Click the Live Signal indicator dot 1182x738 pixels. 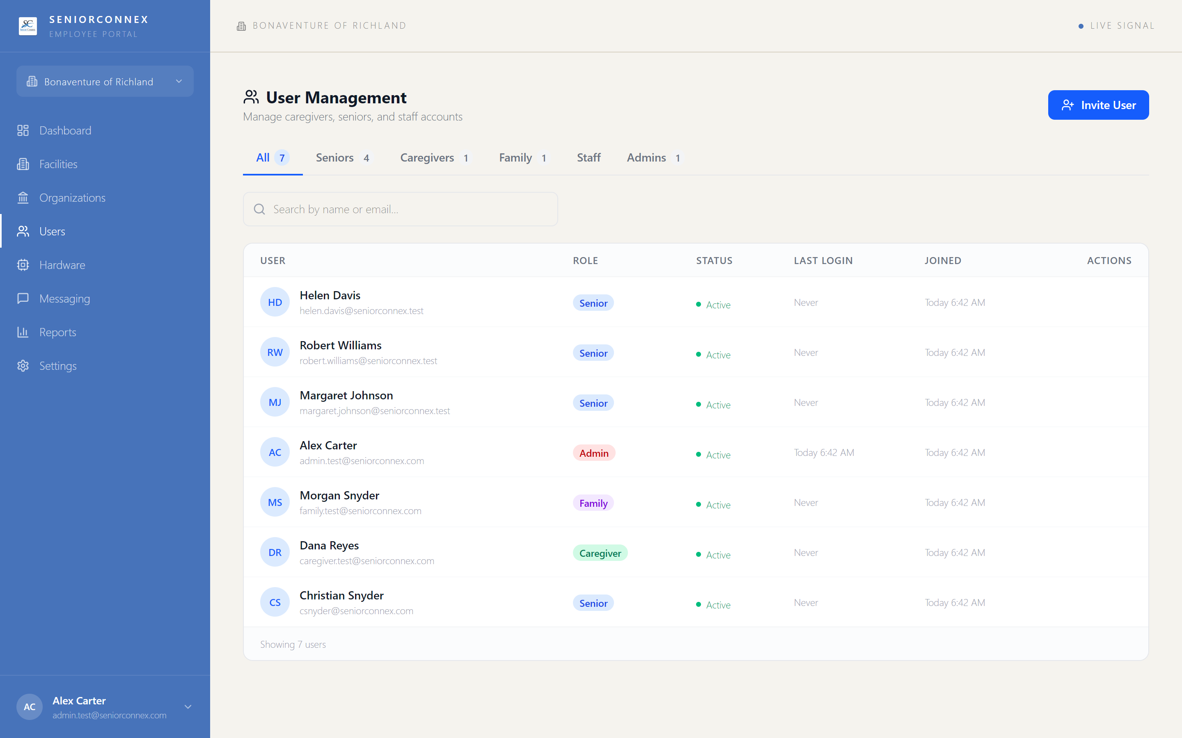1081,26
